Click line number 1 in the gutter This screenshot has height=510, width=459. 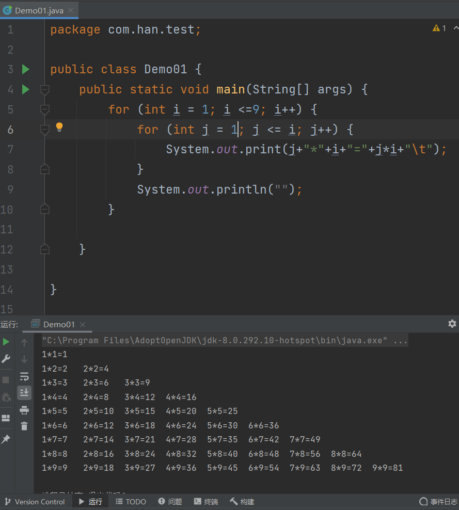pos(10,29)
